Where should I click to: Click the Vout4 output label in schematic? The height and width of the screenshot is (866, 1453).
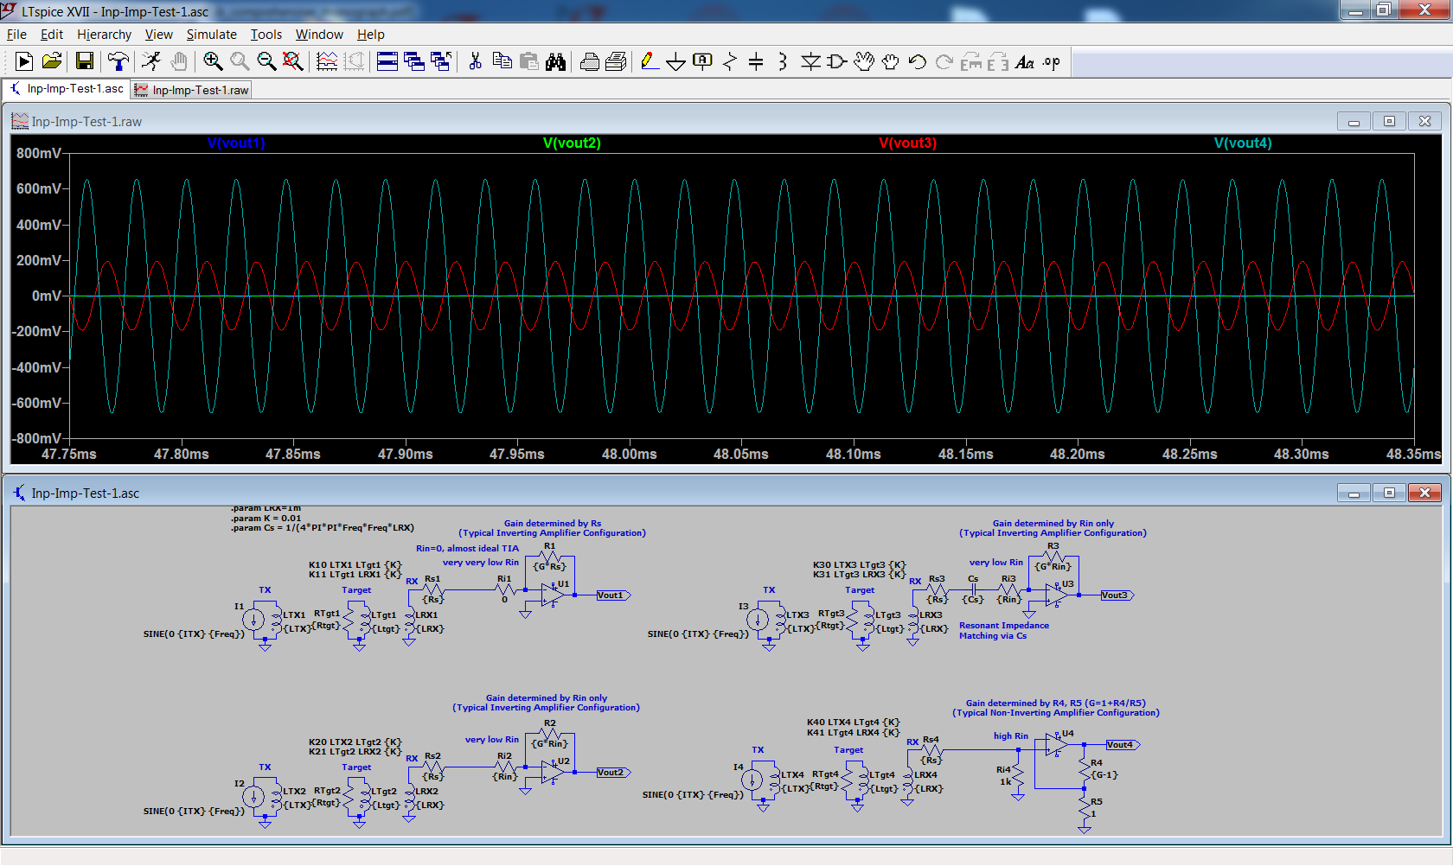pyautogui.click(x=1123, y=744)
